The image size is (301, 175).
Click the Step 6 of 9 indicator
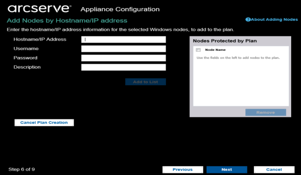[x=22, y=169]
